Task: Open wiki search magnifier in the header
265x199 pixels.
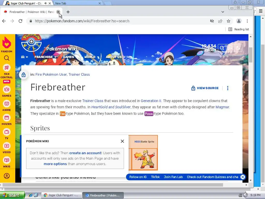Action: coord(222,48)
